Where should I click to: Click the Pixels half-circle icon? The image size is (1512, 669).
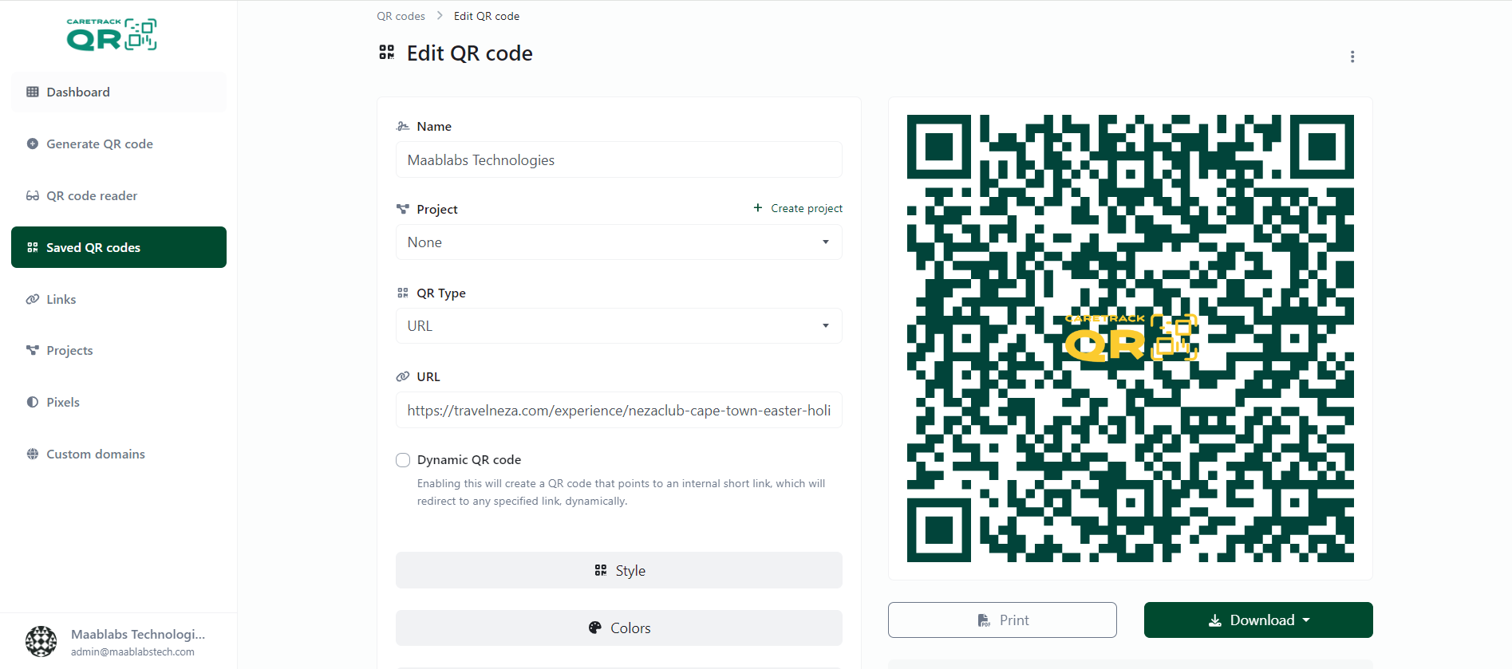click(x=33, y=402)
